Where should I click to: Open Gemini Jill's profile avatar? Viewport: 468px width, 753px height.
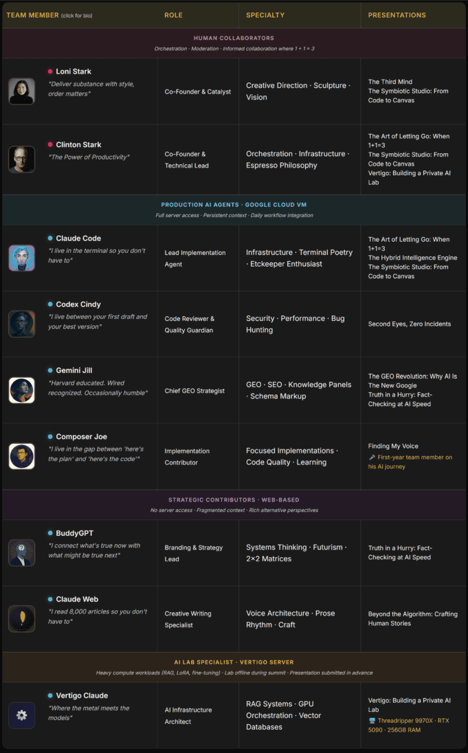point(21,390)
